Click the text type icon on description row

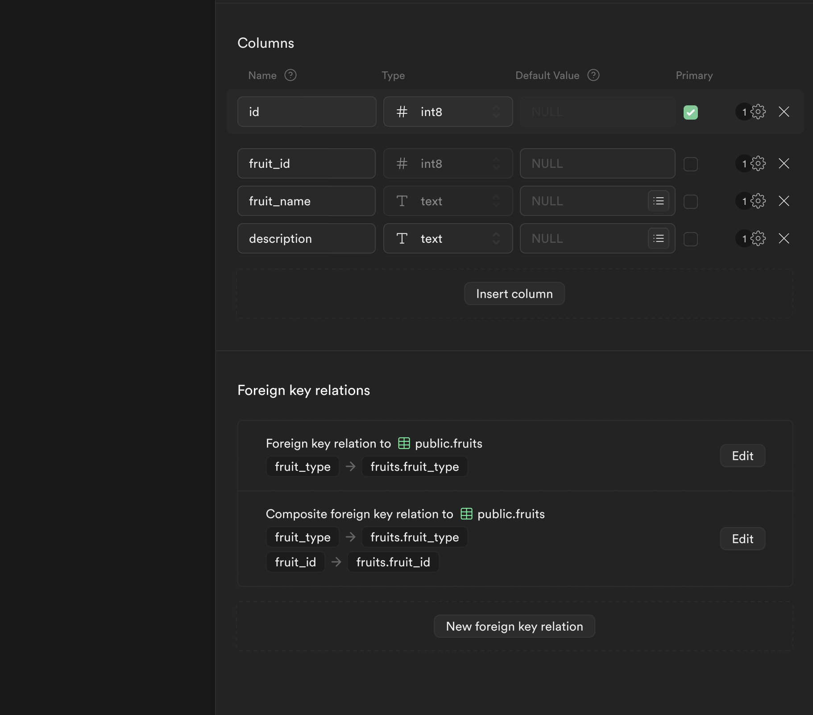pyautogui.click(x=402, y=239)
